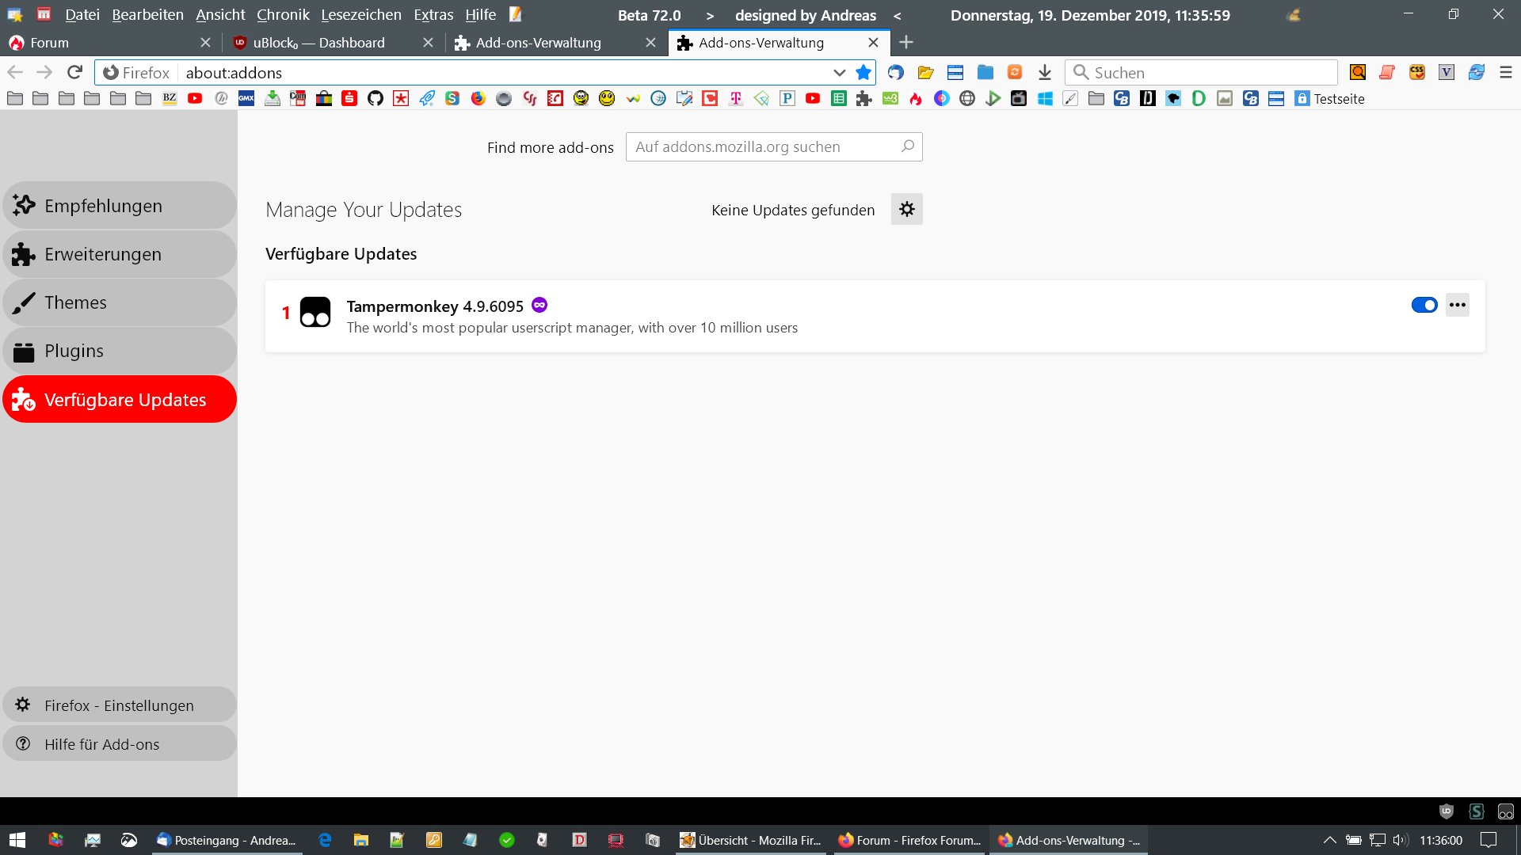Viewport: 1521px width, 855px height.
Task: Open Firefox - Einstellungen link
Action: coord(119,705)
